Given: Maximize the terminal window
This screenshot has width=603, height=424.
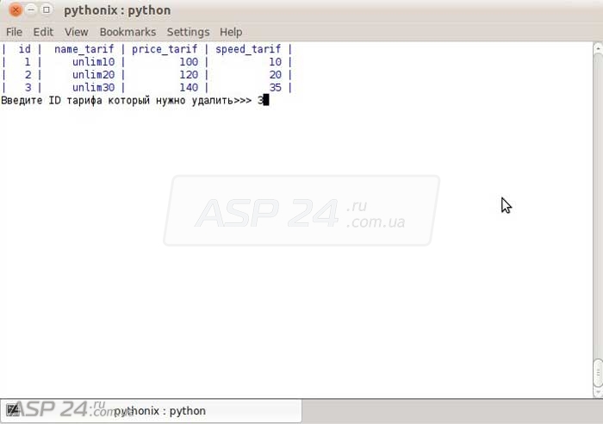Looking at the screenshot, I should click(47, 10).
